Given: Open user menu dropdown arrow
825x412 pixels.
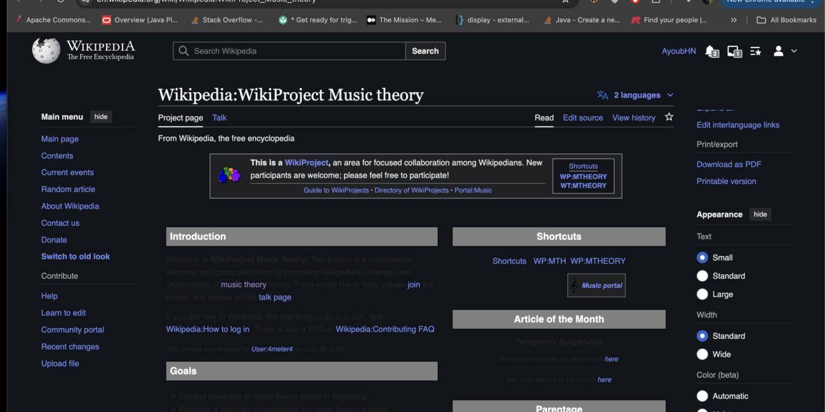Looking at the screenshot, I should point(793,51).
